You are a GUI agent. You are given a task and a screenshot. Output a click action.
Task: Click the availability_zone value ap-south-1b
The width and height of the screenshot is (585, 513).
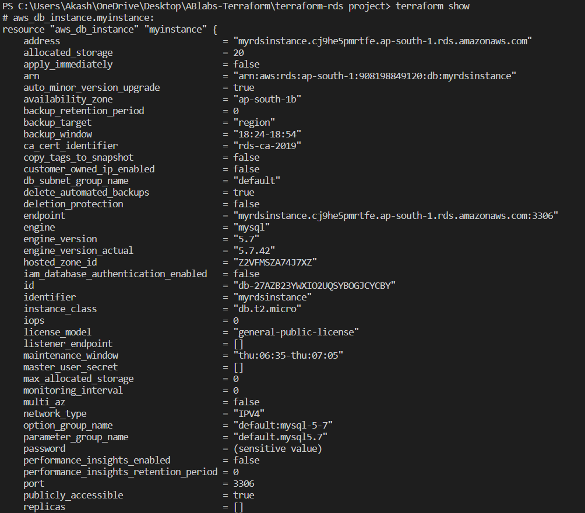pyautogui.click(x=267, y=99)
